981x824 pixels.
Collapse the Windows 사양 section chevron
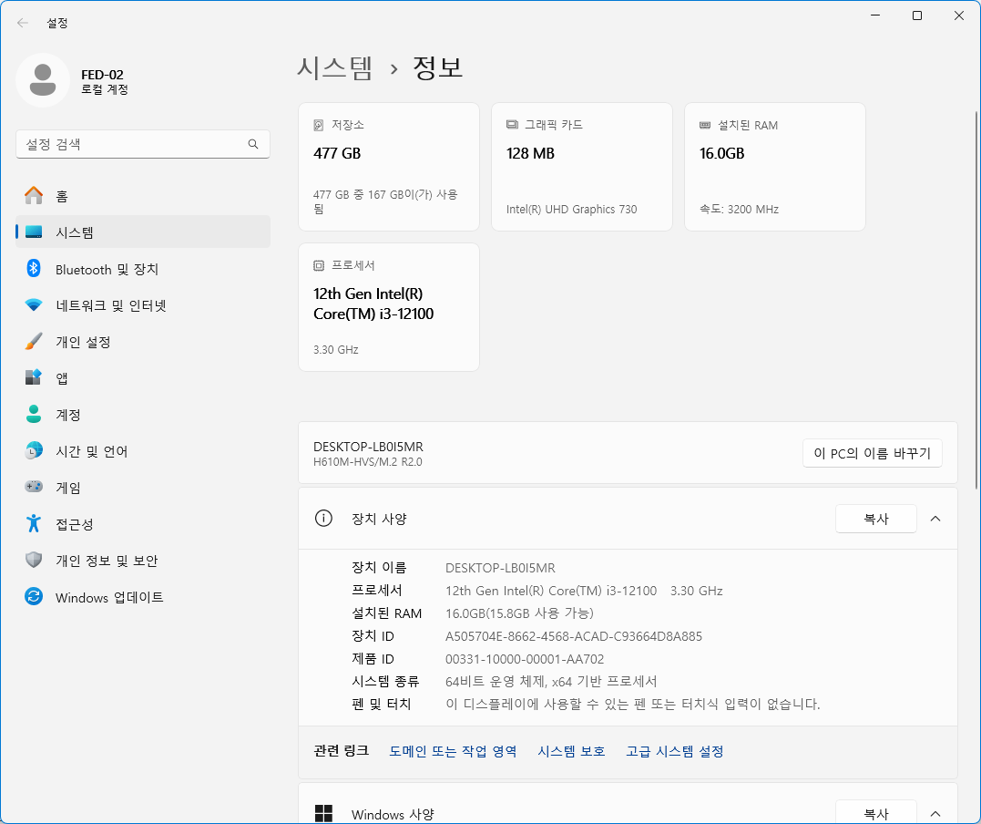935,813
